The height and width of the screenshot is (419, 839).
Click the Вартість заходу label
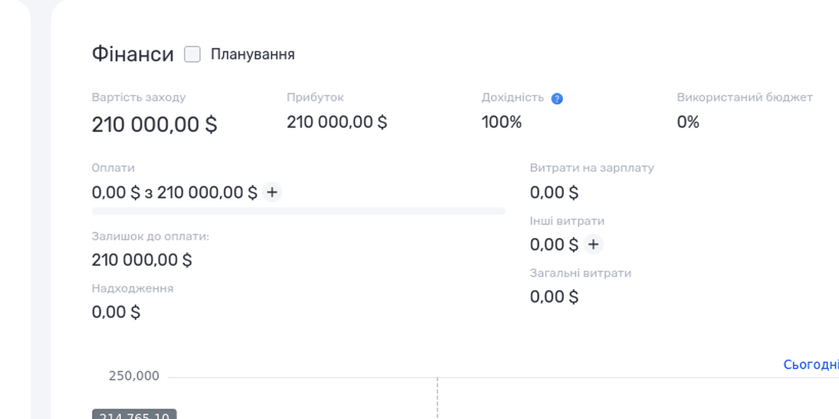point(139,97)
